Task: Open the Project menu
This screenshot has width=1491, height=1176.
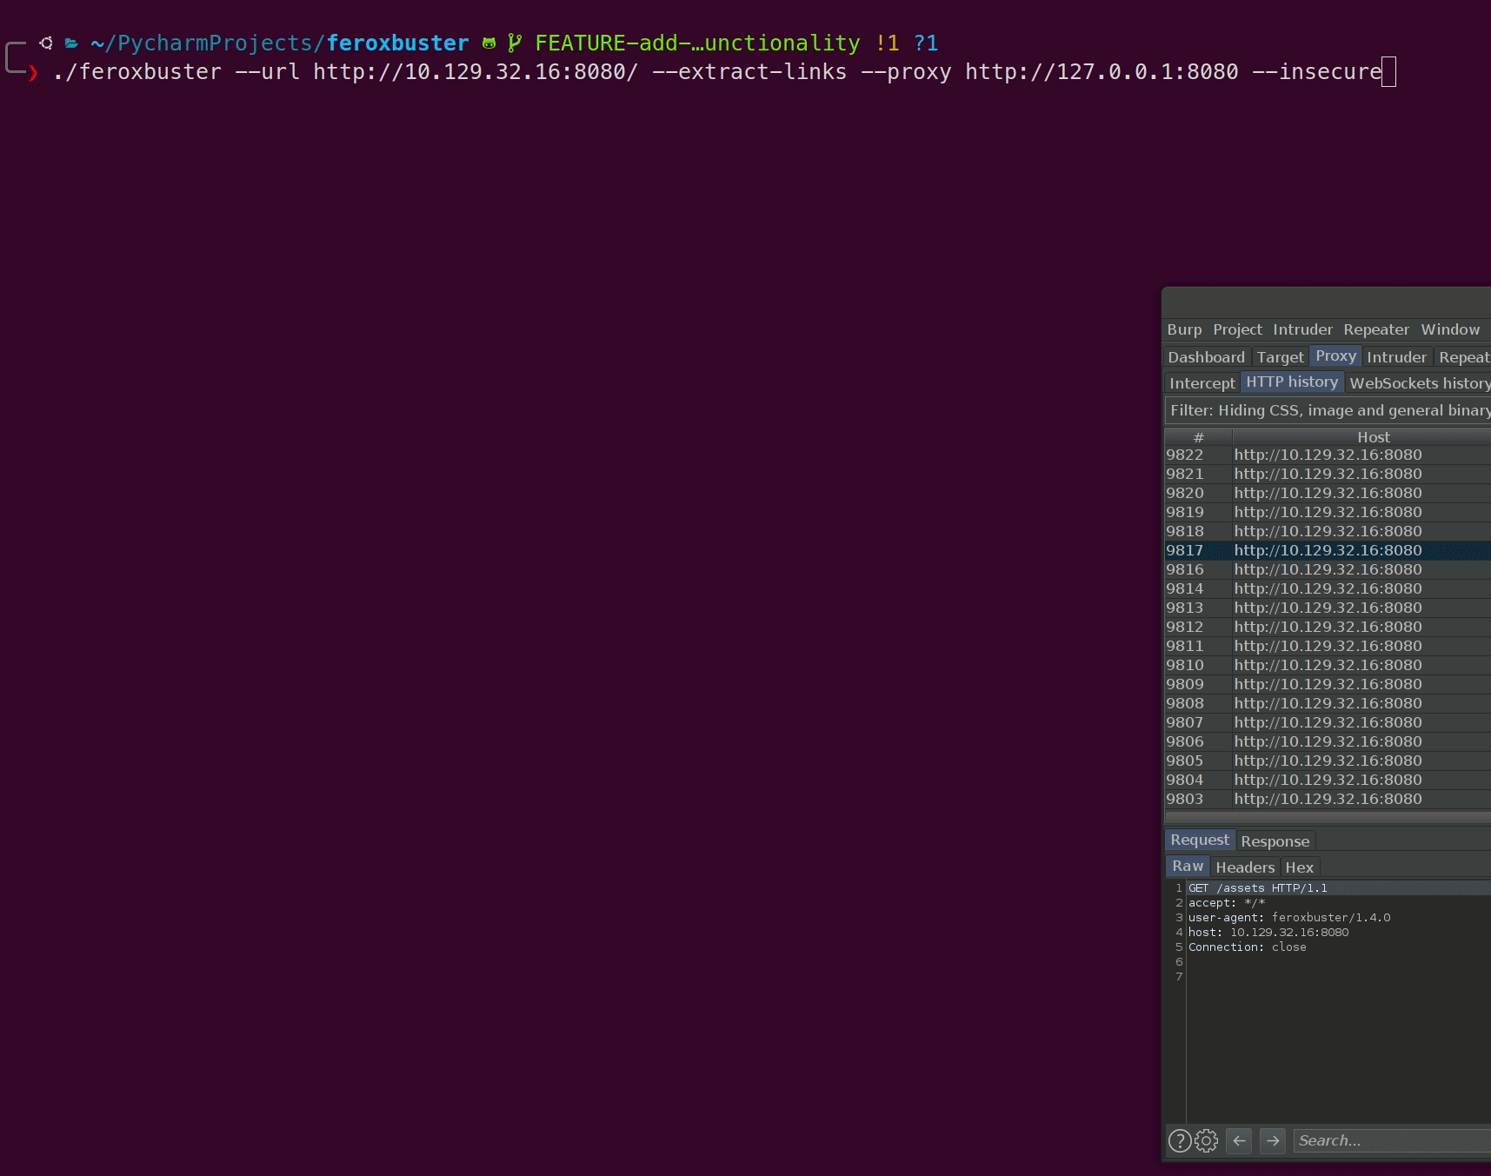Action: tap(1237, 329)
